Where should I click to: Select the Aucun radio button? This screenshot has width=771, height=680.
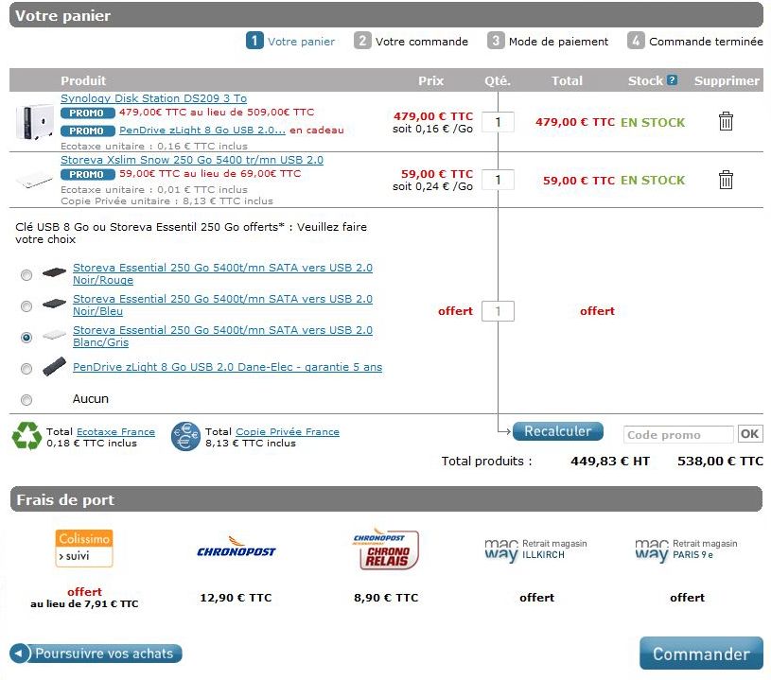tap(26, 400)
